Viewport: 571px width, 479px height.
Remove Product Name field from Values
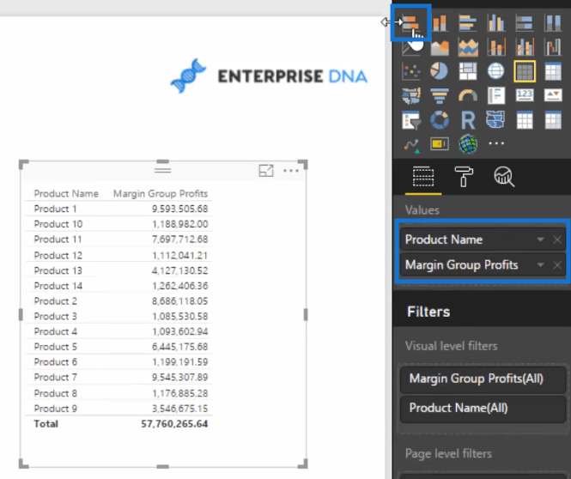click(556, 240)
